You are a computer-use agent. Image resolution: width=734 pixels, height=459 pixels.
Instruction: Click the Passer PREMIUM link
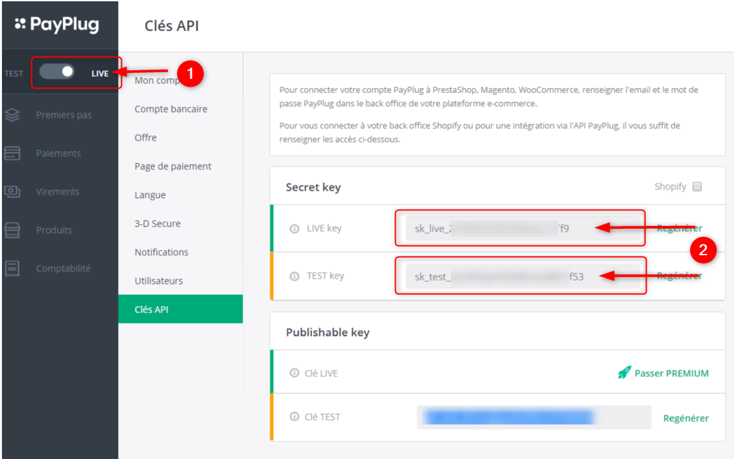[671, 373]
